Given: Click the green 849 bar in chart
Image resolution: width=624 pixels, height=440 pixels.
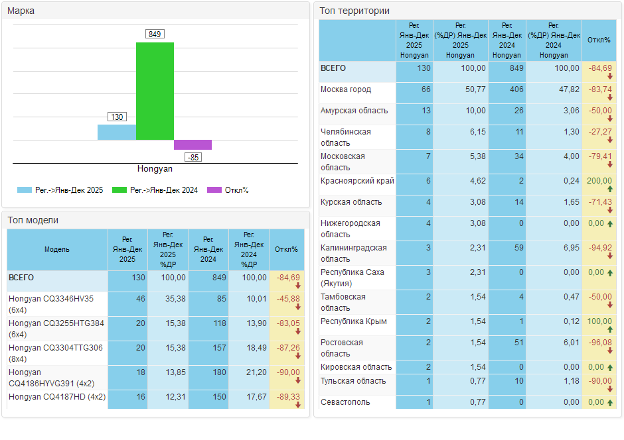Looking at the screenshot, I should point(155,91).
